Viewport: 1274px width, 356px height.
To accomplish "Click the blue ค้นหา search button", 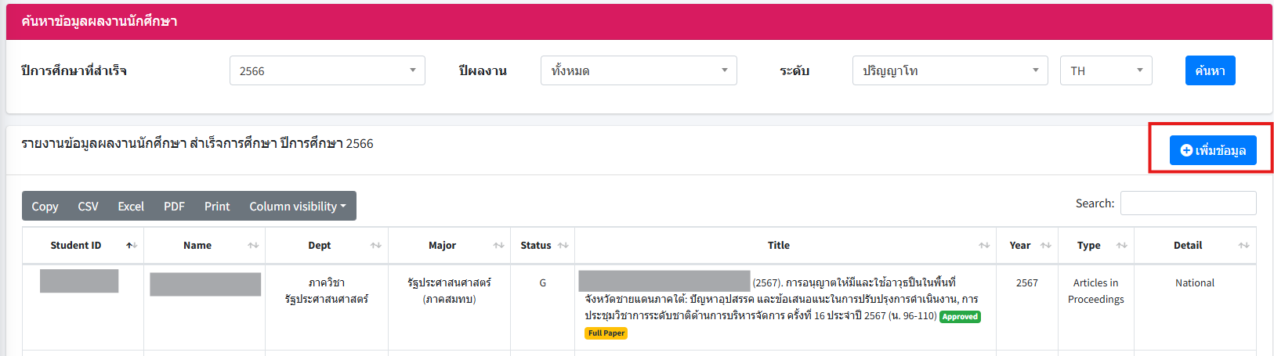I will tap(1210, 70).
